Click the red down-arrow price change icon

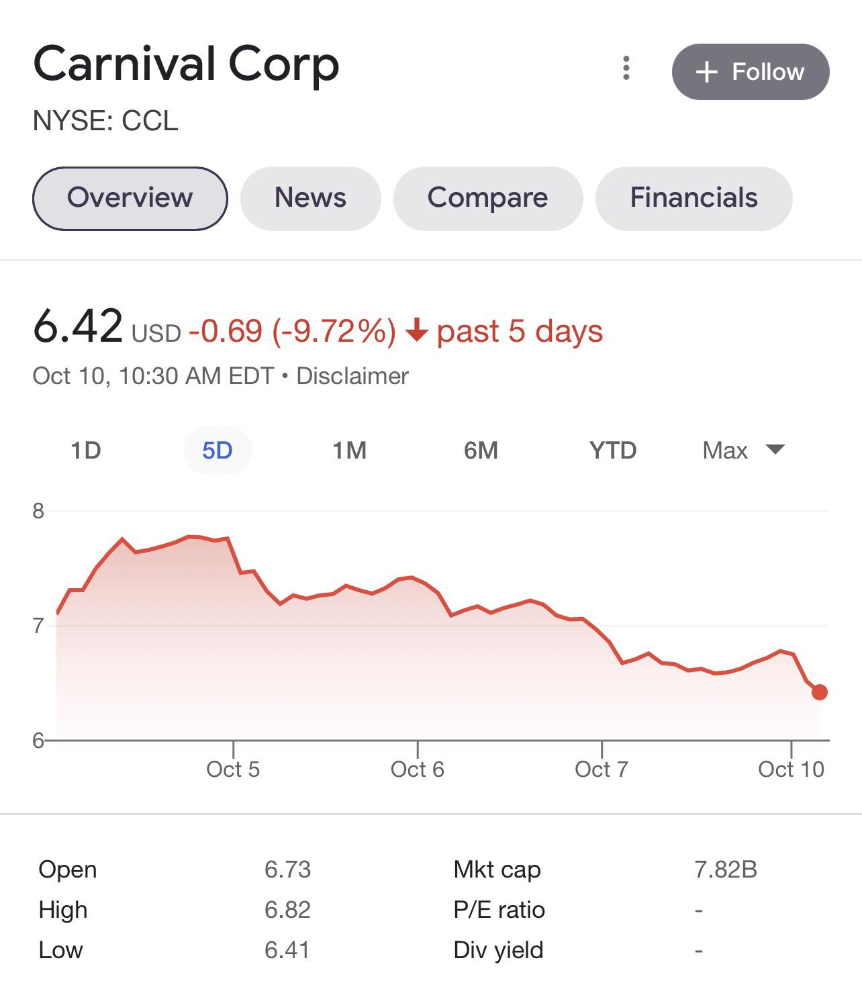417,330
